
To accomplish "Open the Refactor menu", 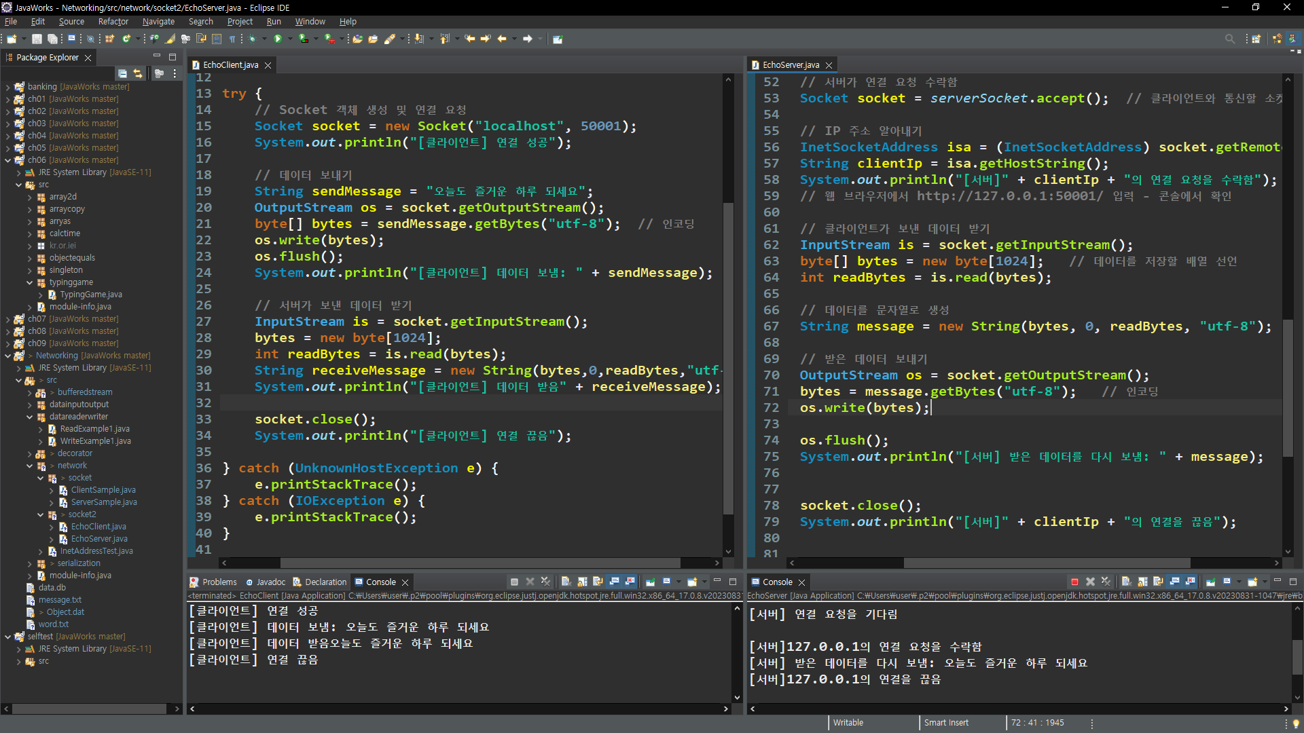I will point(113,22).
